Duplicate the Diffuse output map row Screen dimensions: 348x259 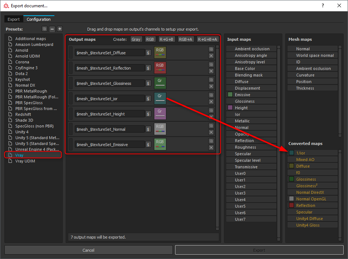click(211, 49)
